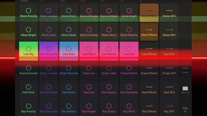Start the Stone Diffused loop
207x116 pixels.
(x=89, y=13)
